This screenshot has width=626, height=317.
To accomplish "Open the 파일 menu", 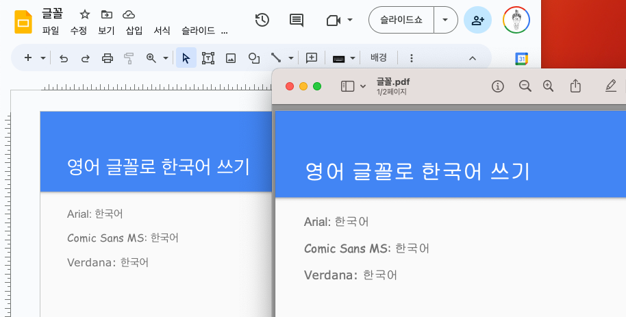I will (51, 31).
